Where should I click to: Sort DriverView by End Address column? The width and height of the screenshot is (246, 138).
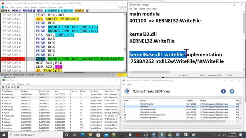[x=44, y=91]
